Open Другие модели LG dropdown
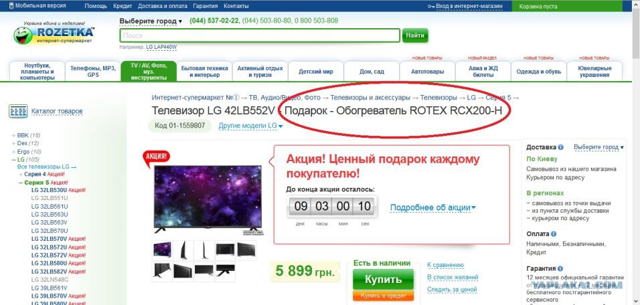Screen dimensions: 640x305 (250, 126)
